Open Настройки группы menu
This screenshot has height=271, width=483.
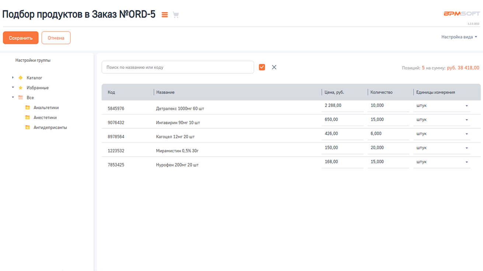(x=33, y=60)
